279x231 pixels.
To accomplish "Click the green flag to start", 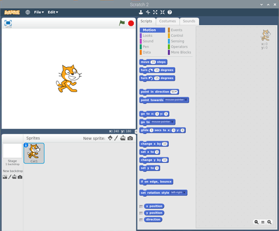I will pyautogui.click(x=122, y=23).
